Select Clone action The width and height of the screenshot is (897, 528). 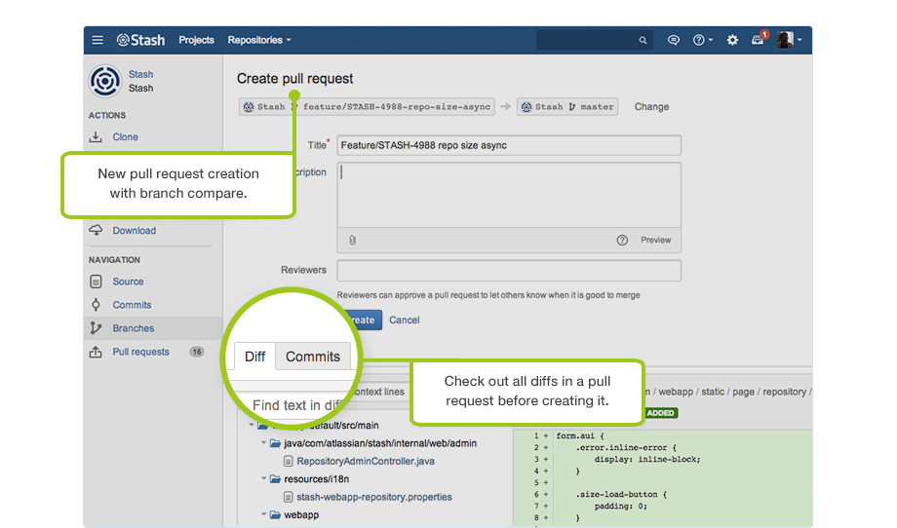click(125, 137)
